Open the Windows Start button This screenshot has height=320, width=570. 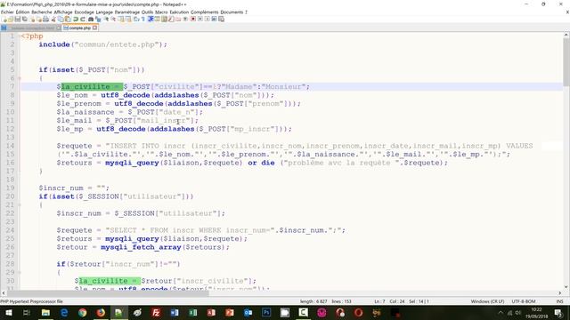(8, 312)
